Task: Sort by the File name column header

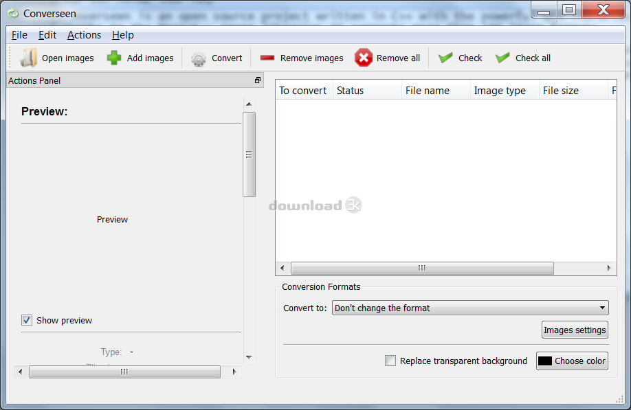Action: point(436,91)
